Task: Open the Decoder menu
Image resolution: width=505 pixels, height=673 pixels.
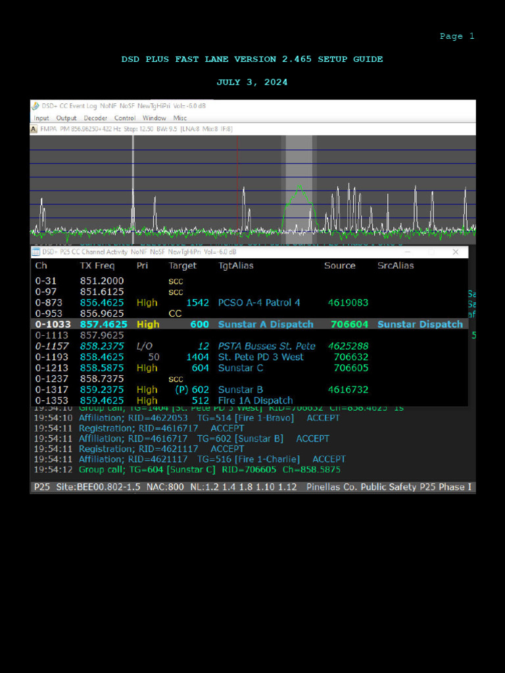Action: (x=95, y=118)
